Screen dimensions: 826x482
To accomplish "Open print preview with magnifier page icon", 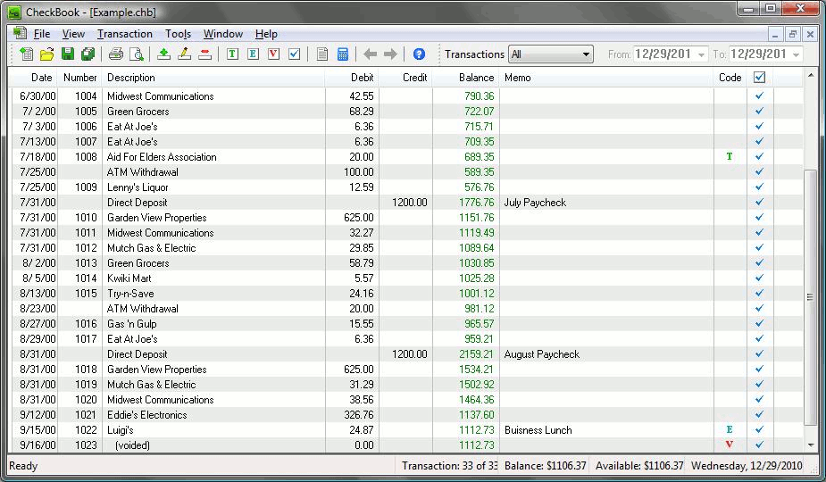I will (137, 54).
